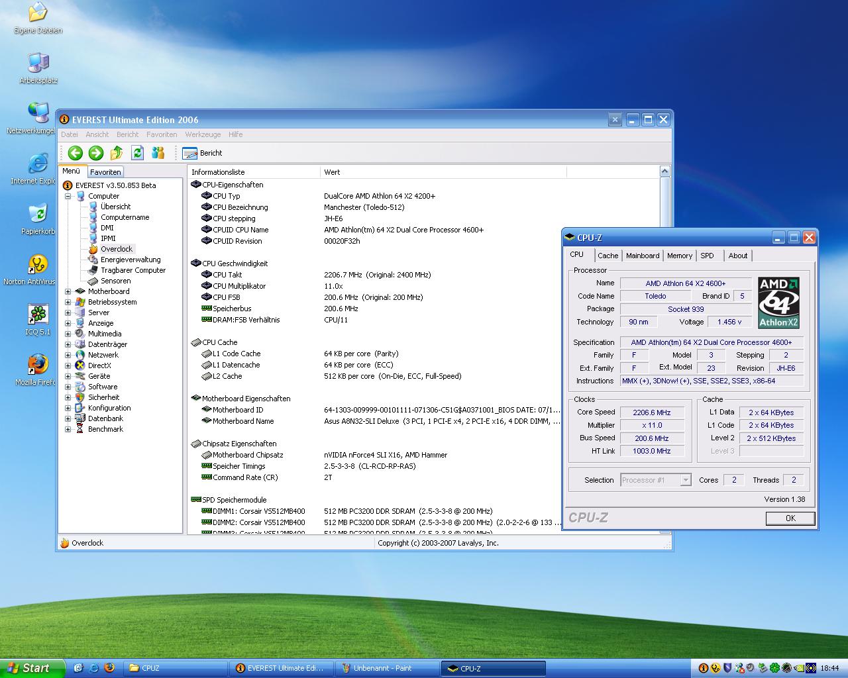Select the ICQ 5.1 desktop icon

[x=38, y=315]
